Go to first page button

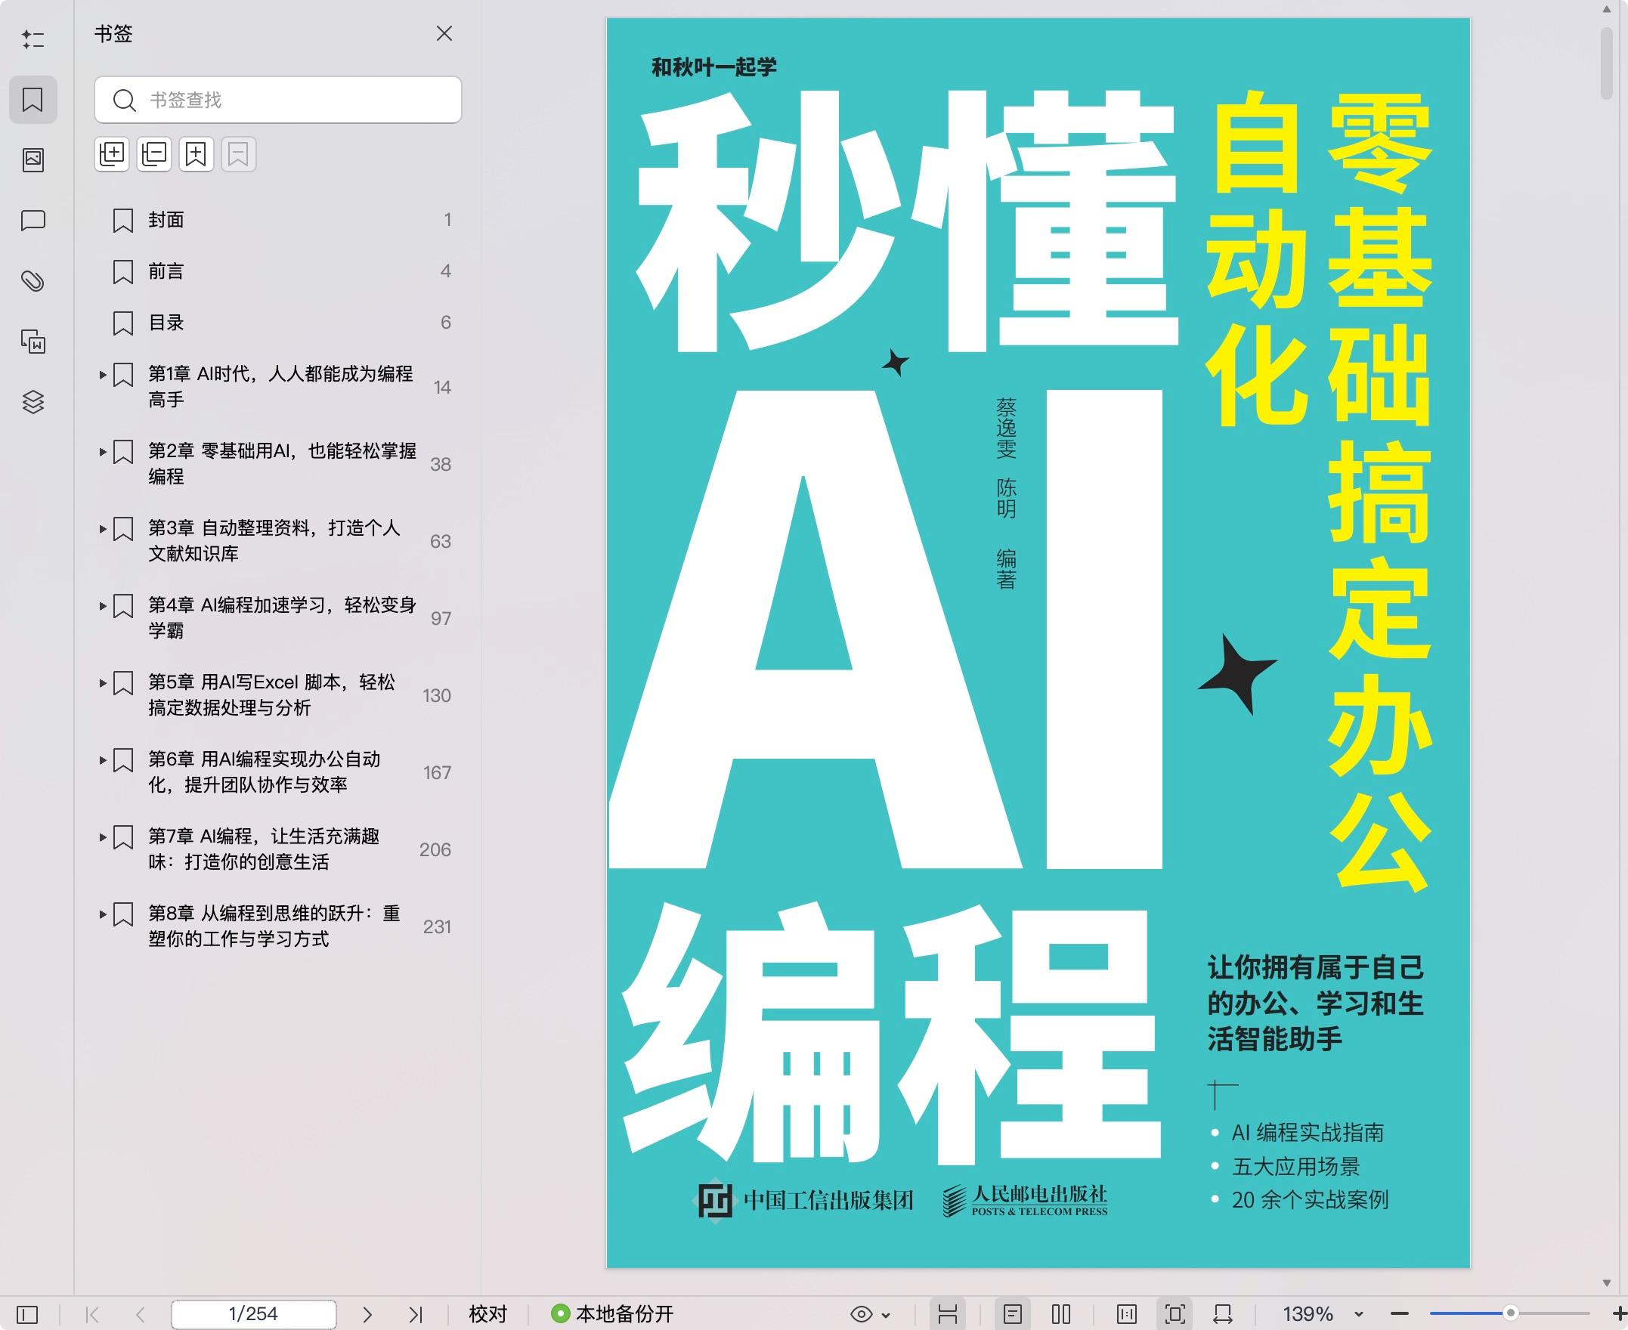93,1315
